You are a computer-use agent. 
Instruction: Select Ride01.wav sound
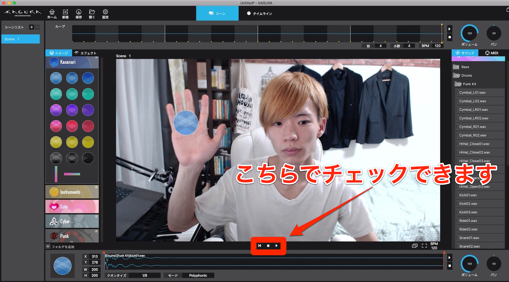(480, 221)
